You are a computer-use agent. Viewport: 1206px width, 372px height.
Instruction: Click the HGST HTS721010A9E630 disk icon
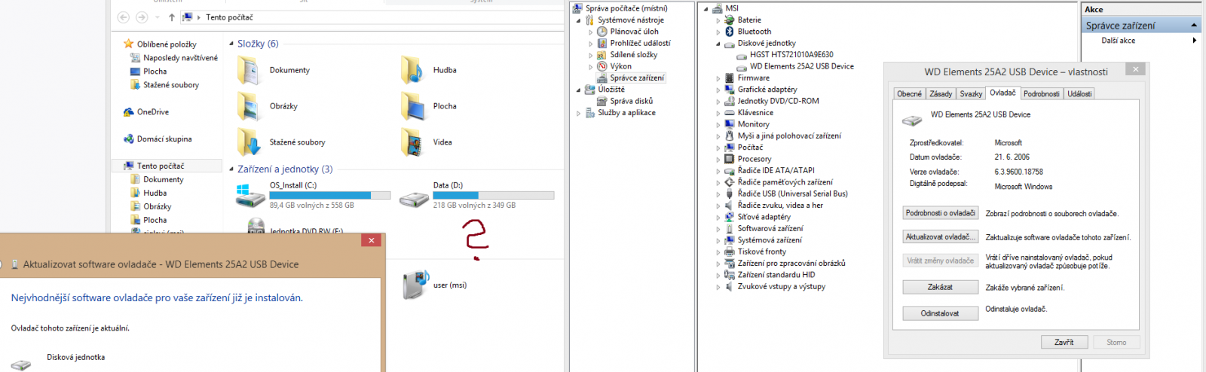pyautogui.click(x=742, y=55)
